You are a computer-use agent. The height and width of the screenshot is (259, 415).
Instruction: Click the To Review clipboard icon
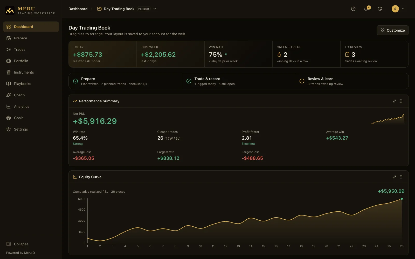pos(347,55)
